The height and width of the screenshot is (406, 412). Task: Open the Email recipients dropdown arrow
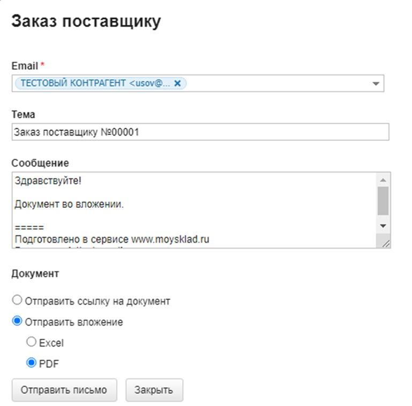pyautogui.click(x=376, y=84)
